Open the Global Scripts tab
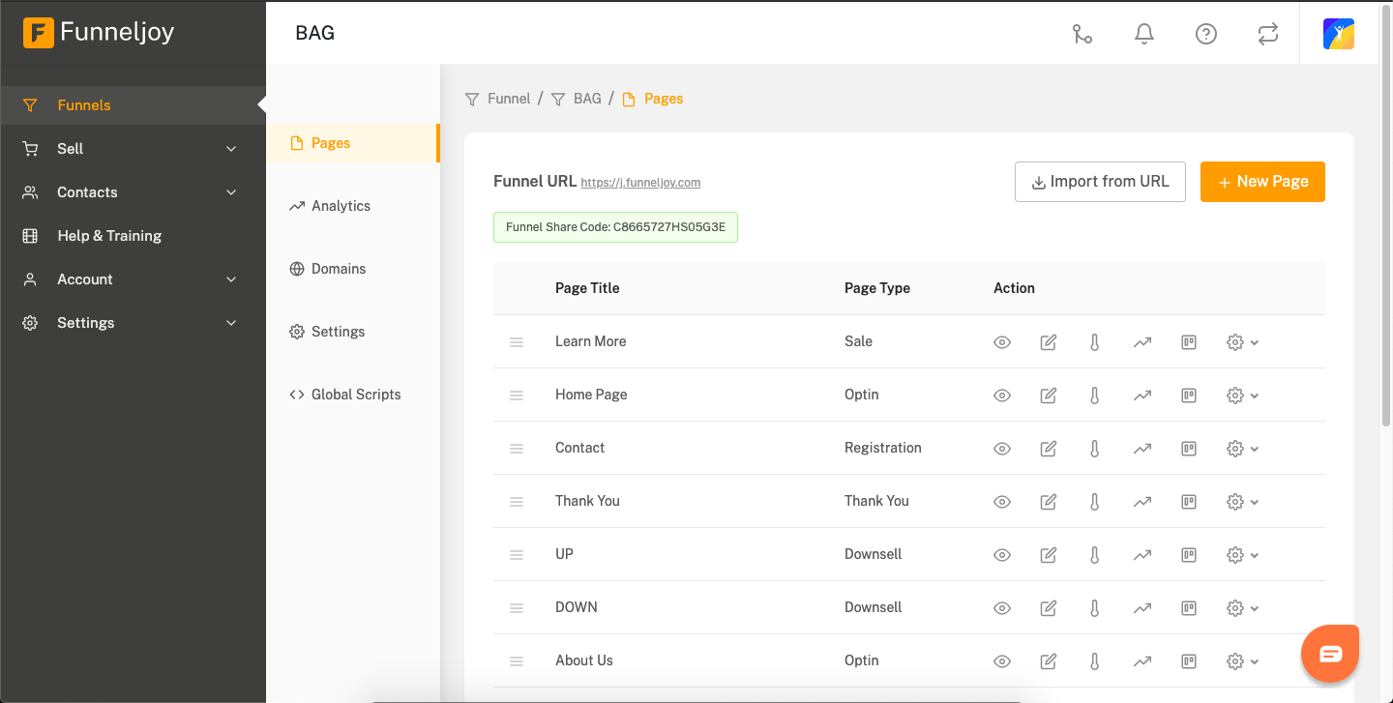The width and height of the screenshot is (1393, 703). coord(353,395)
